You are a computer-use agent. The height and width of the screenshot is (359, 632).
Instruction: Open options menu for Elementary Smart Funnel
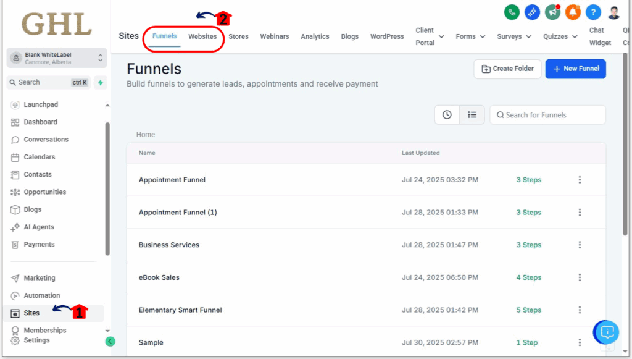click(580, 310)
